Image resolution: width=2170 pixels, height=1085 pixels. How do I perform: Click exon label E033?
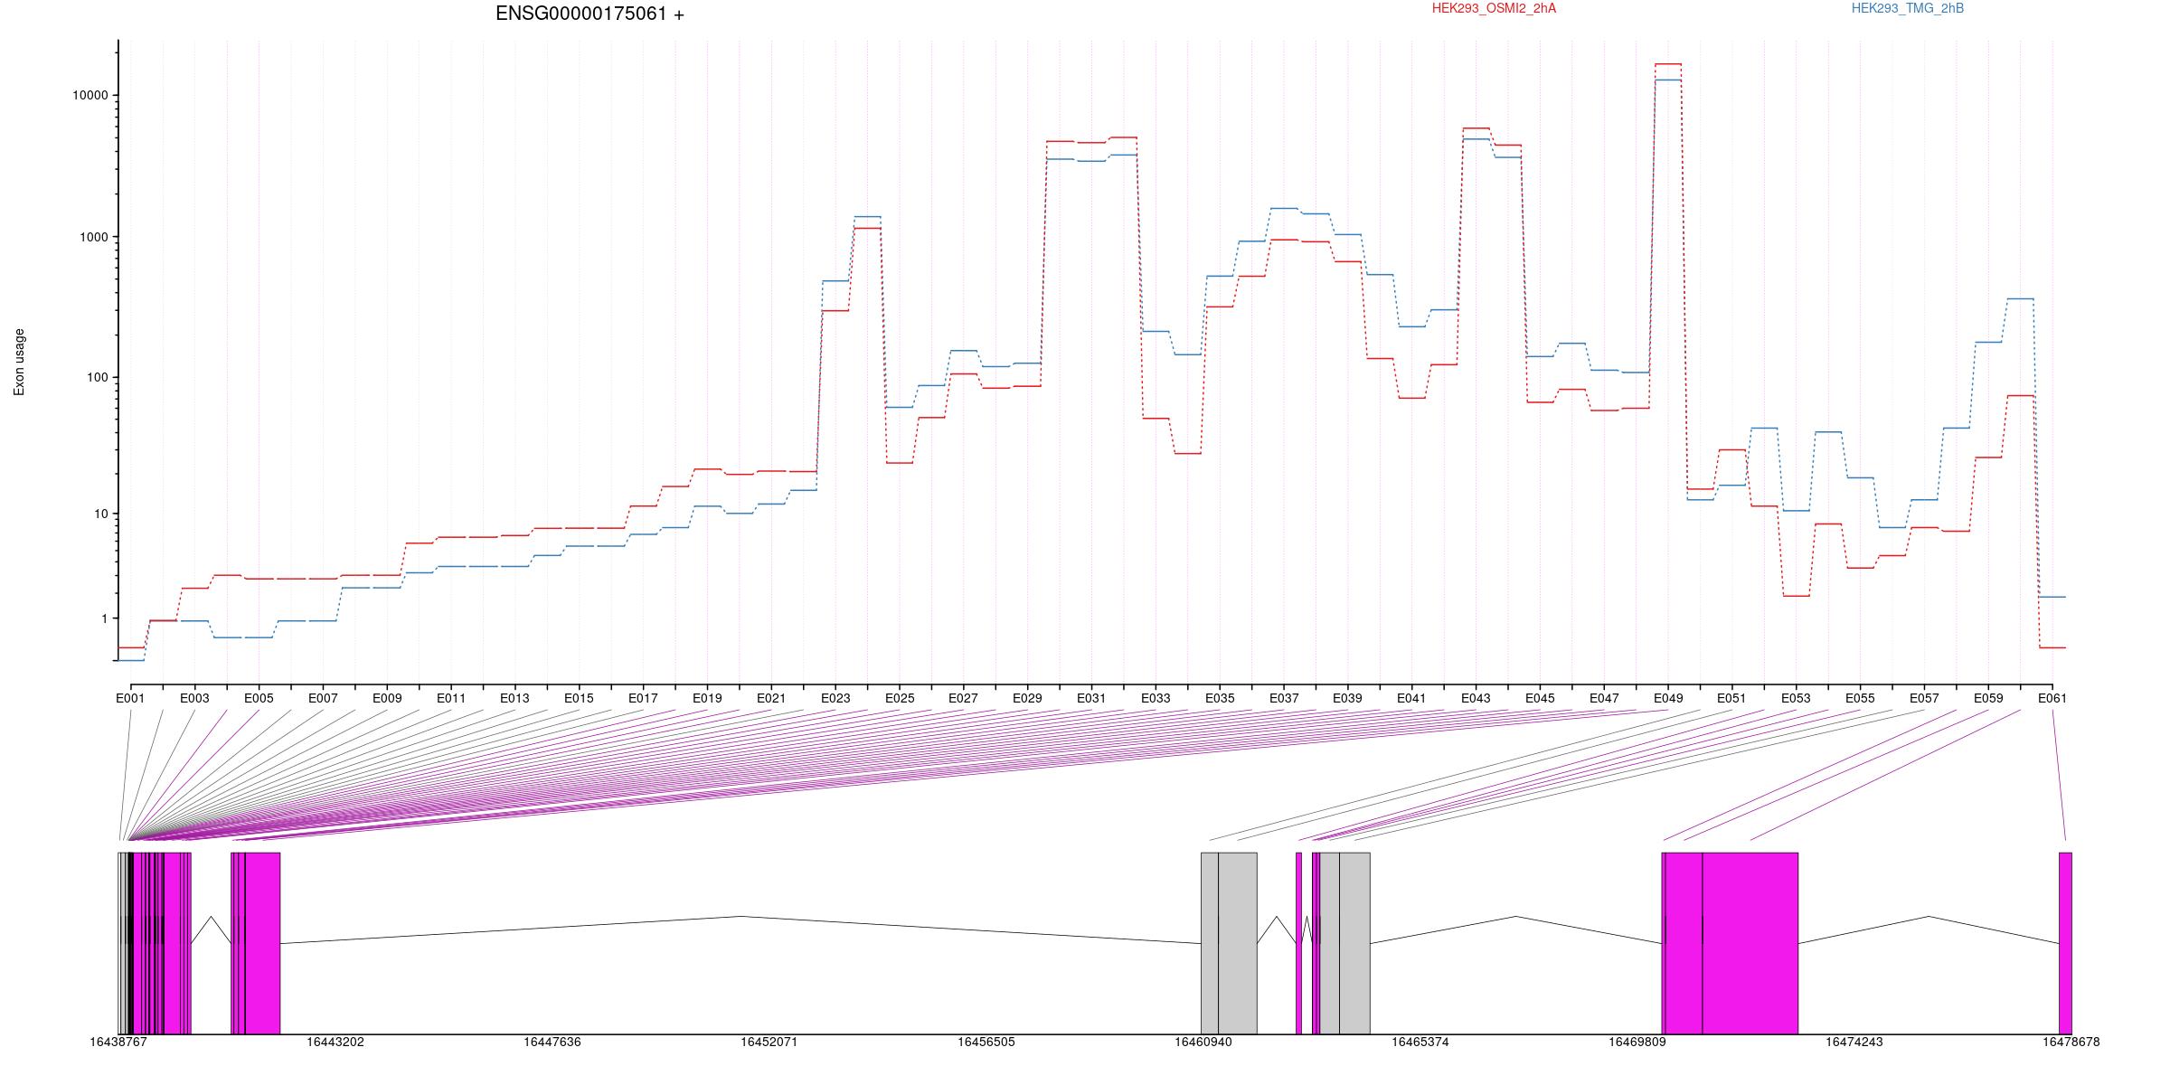[x=1156, y=698]
